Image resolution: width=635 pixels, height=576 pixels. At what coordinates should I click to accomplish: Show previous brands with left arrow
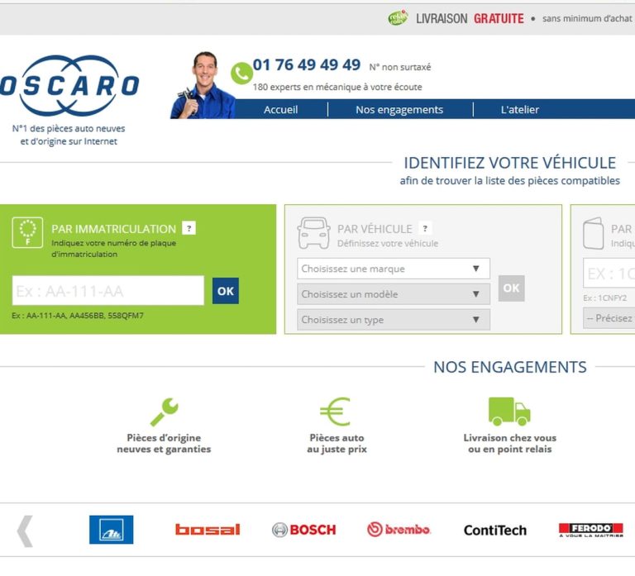click(x=25, y=531)
